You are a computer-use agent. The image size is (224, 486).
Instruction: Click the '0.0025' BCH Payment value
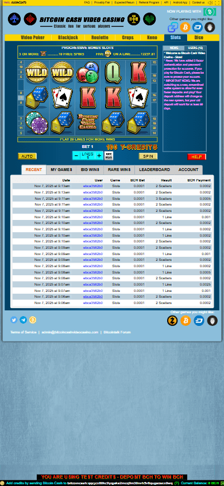[x=205, y=284]
